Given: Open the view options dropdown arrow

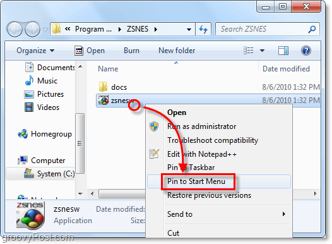Looking at the screenshot, I should pyautogui.click(x=262, y=51).
